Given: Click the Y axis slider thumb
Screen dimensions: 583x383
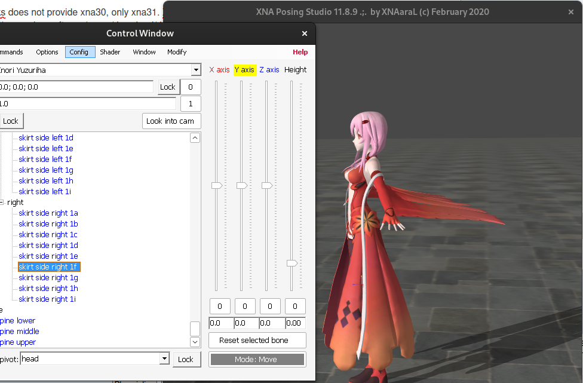Looking at the screenshot, I should pos(242,185).
